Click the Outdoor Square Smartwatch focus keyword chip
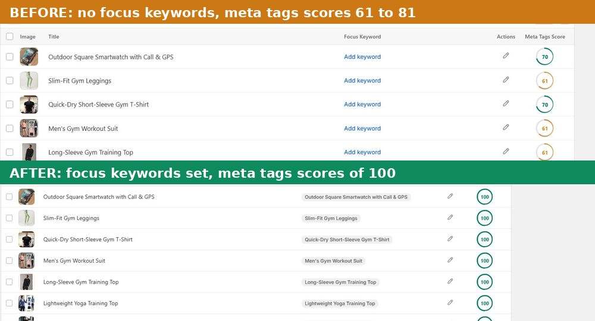Viewport: 595px width, 321px height. [x=356, y=197]
